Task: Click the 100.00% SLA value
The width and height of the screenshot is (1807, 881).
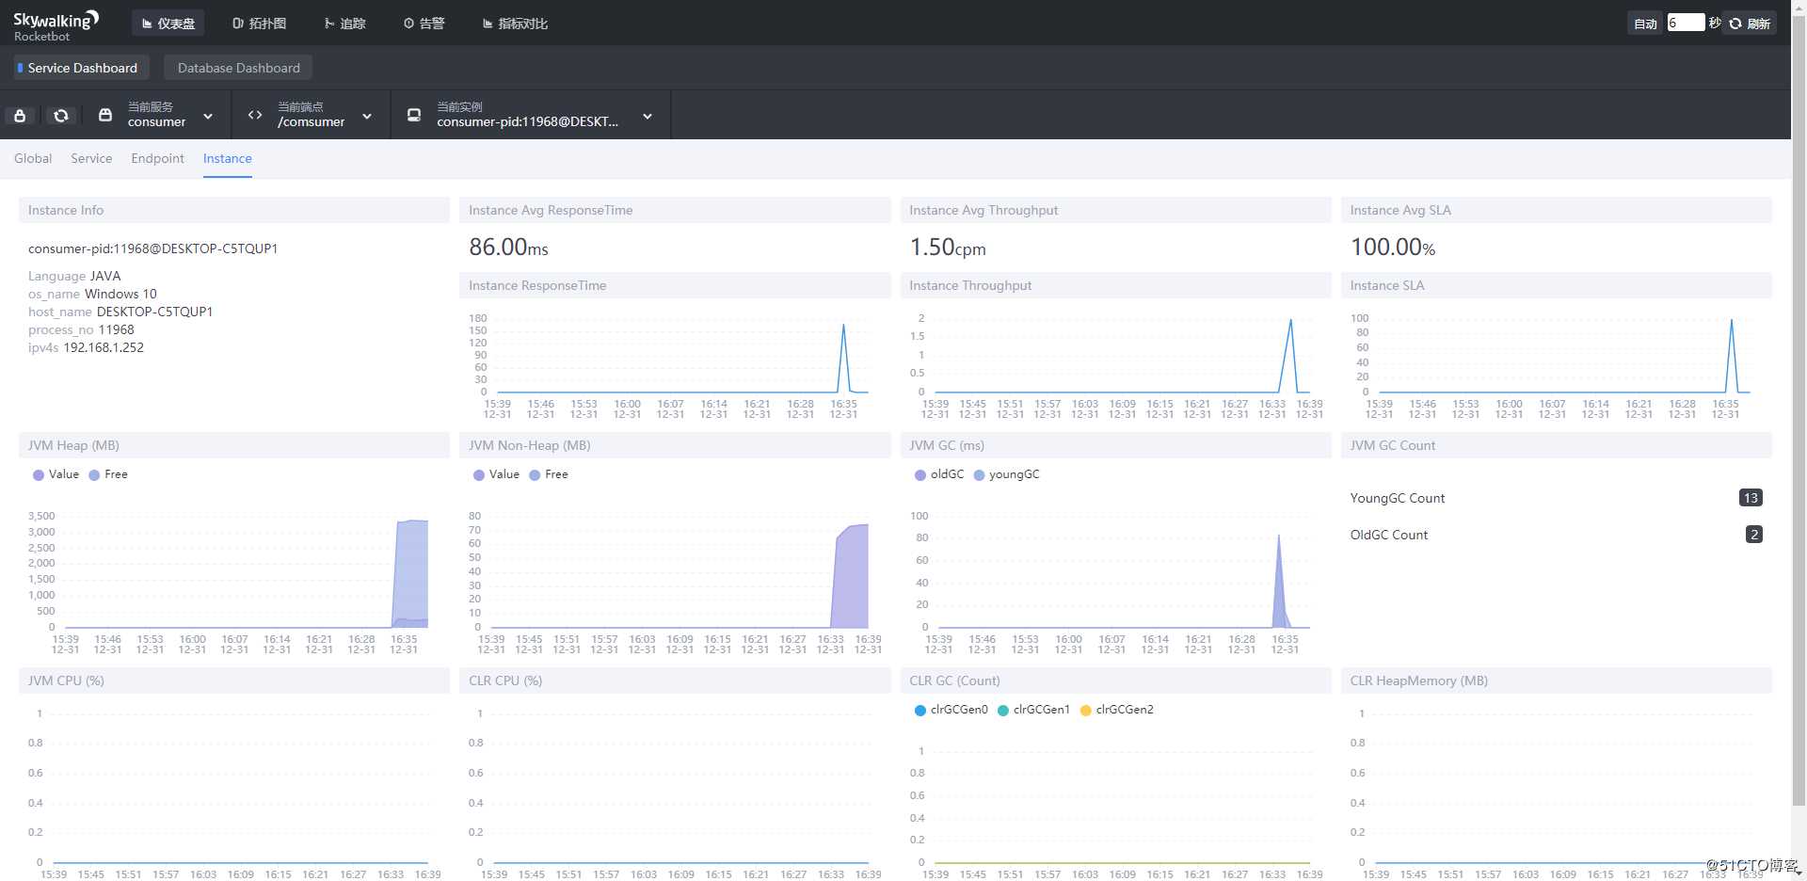Action: point(1393,248)
